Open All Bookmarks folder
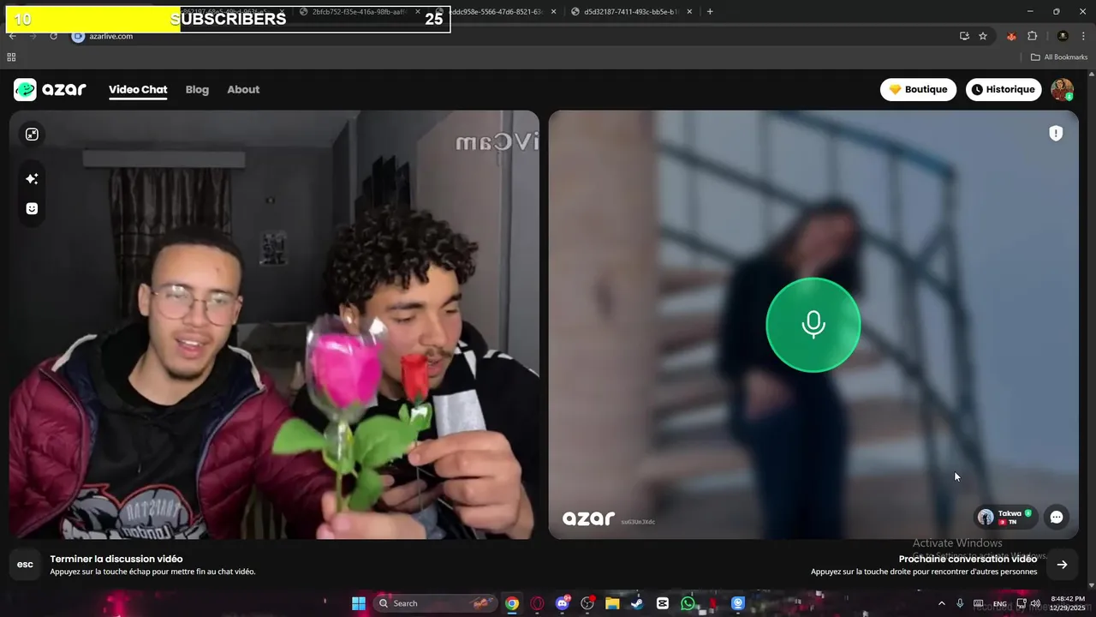 click(1058, 57)
